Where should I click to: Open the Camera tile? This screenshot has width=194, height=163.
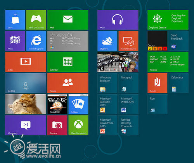[57, 125]
